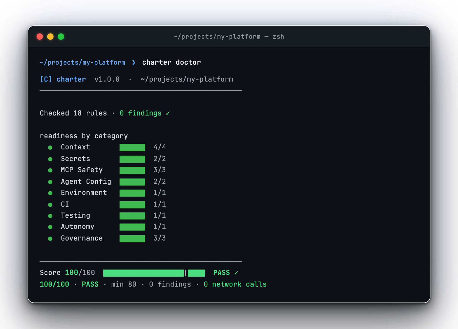The width and height of the screenshot is (458, 329).
Task: Click the Secrets readiness bar
Action: pos(132,159)
